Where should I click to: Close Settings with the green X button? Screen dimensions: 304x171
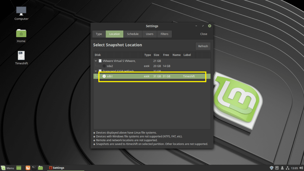(210, 26)
